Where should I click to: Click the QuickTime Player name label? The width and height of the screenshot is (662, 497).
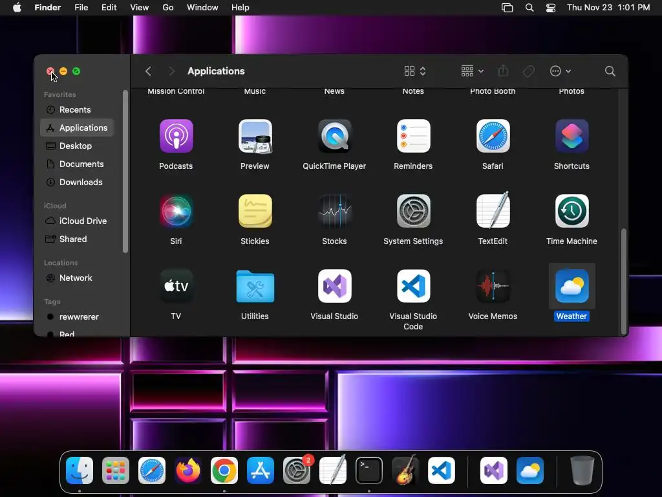click(334, 166)
